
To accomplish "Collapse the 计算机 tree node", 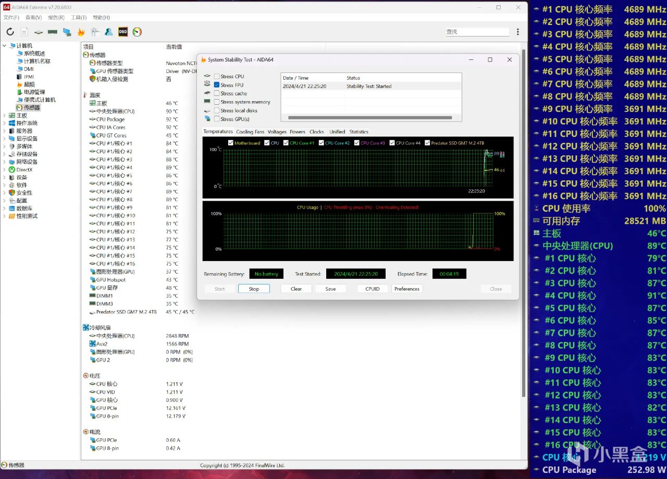I will [x=4, y=46].
